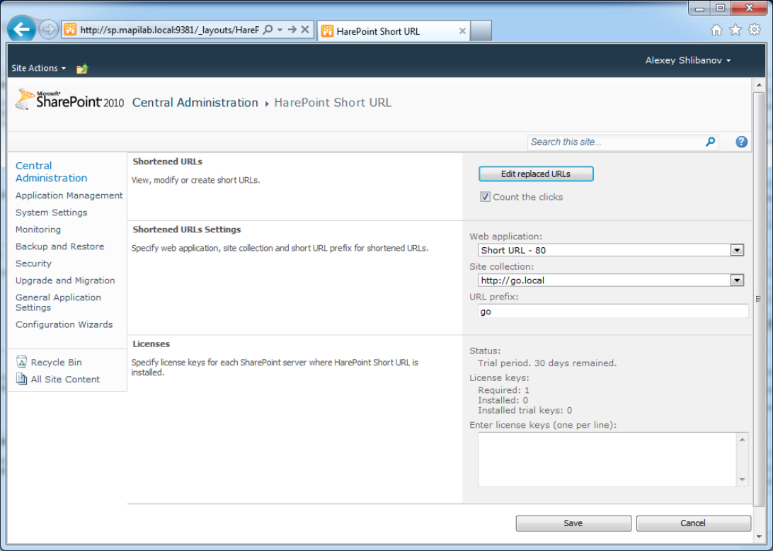This screenshot has height=551, width=773.
Task: Open a new blank browser tab
Action: tap(481, 30)
